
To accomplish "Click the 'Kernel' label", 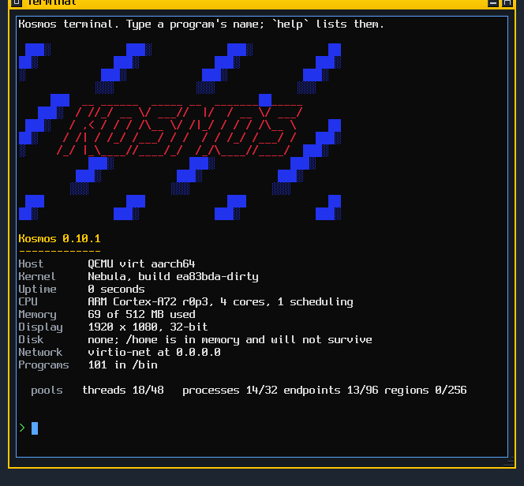I will (37, 277).
